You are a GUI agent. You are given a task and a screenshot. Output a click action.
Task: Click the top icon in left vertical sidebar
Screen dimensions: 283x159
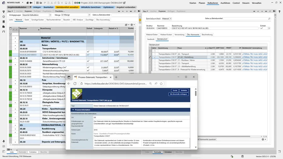3,12
